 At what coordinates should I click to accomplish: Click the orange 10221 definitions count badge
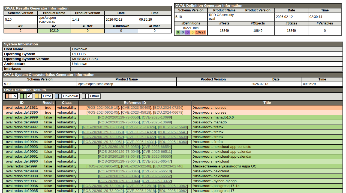201,32
